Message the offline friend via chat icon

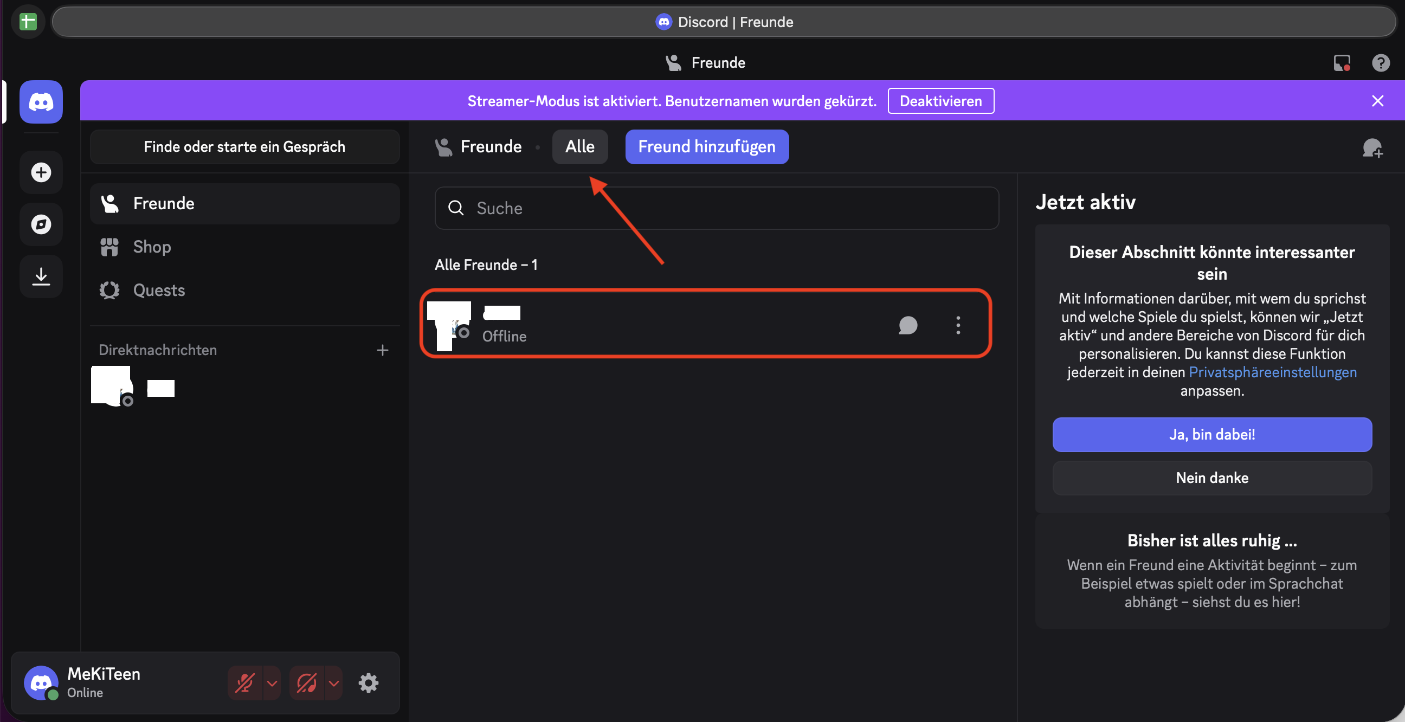coord(907,326)
